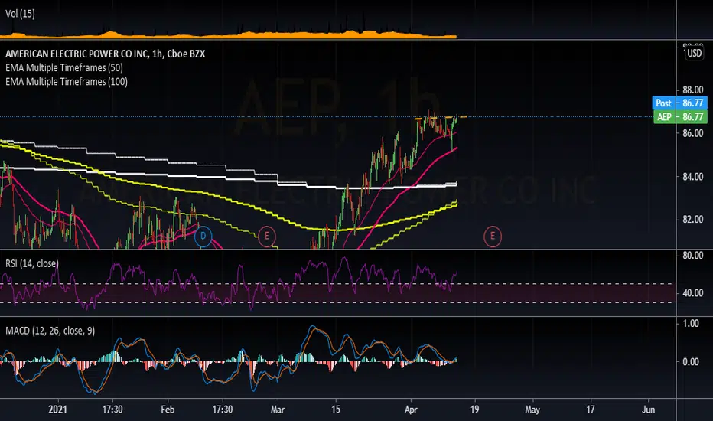
Task: Click the Feb label on time axis
Action: click(x=168, y=410)
